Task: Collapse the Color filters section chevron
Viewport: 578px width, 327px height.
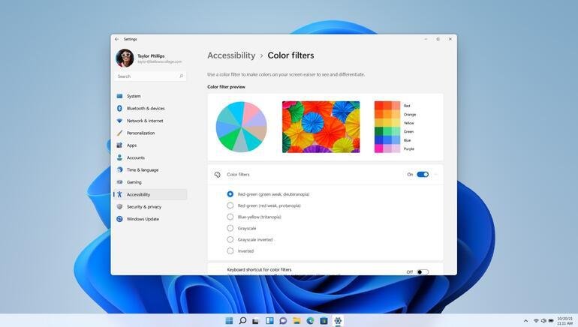Action: pyautogui.click(x=436, y=175)
